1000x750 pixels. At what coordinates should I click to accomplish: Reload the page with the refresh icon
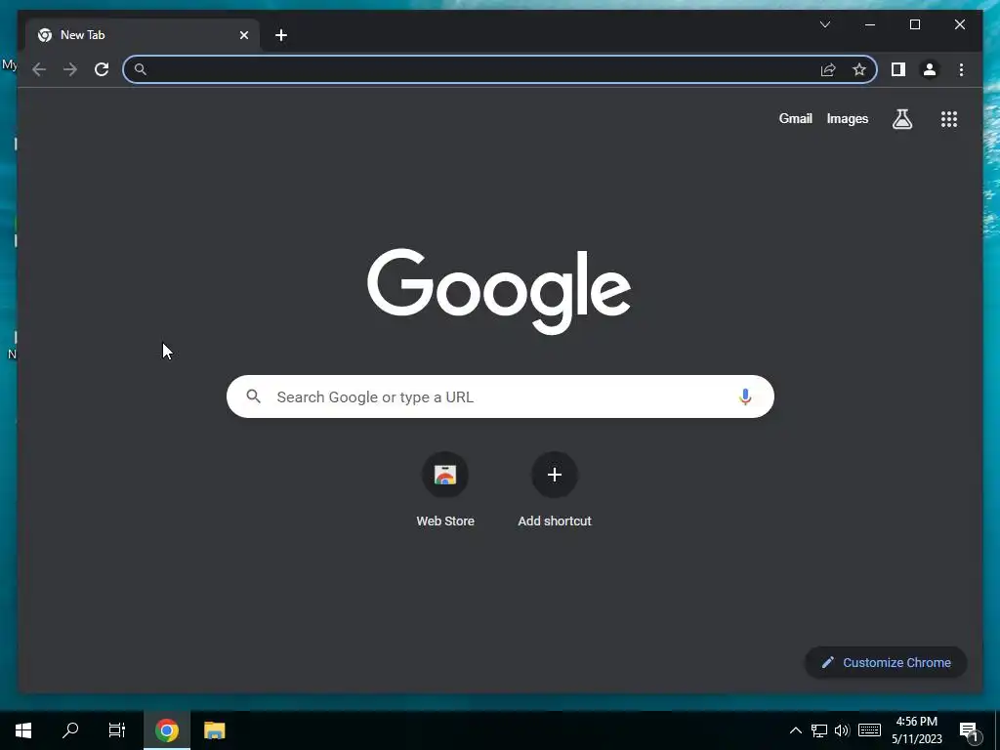(102, 69)
